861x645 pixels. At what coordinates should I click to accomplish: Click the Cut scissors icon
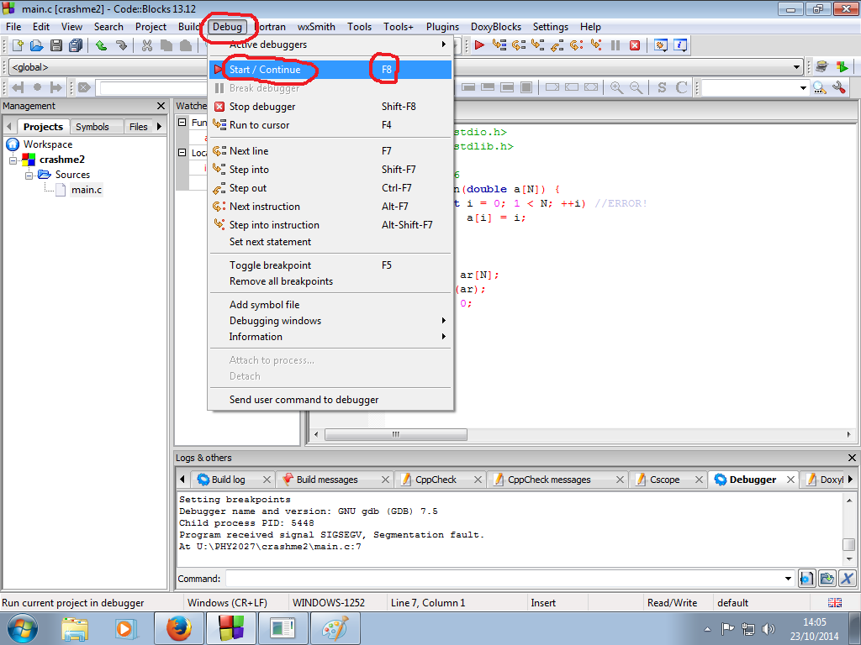tap(146, 45)
